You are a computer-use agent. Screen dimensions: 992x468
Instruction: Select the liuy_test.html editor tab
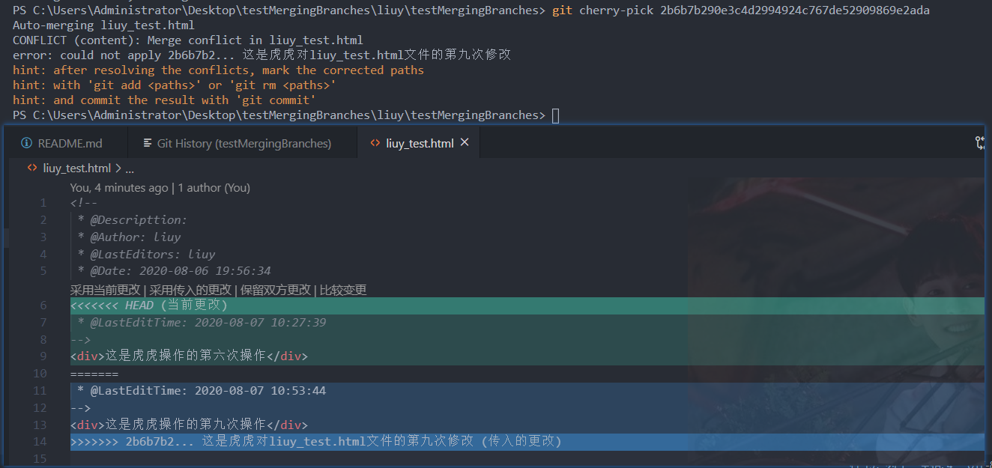click(x=419, y=143)
